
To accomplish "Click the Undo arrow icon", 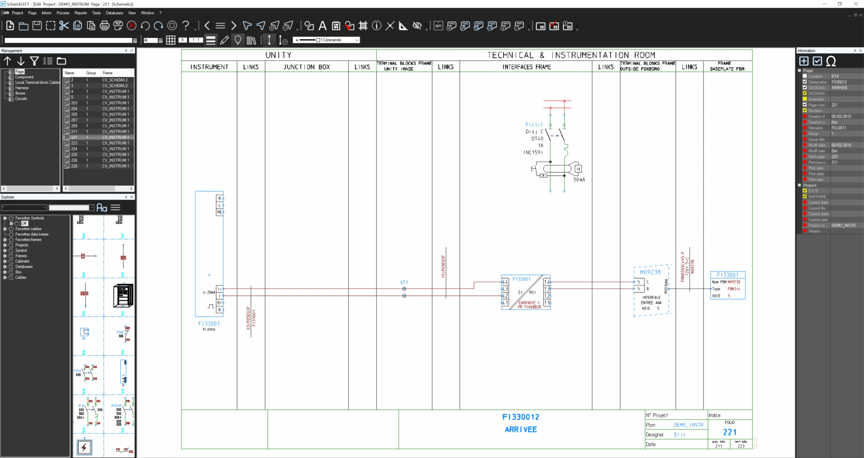I will tap(145, 26).
